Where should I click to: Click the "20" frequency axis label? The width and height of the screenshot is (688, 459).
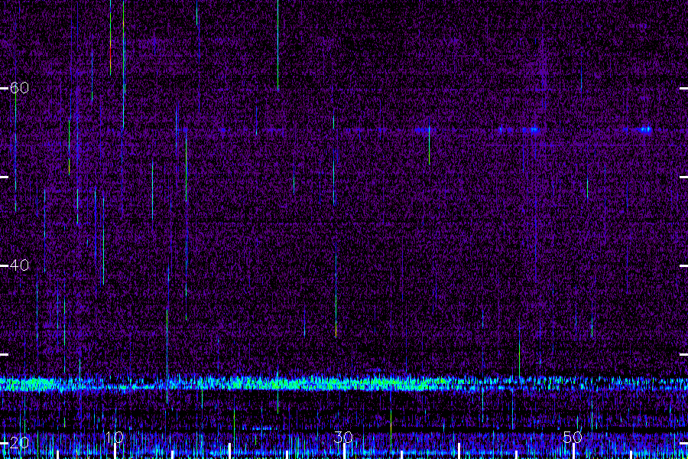point(19,443)
